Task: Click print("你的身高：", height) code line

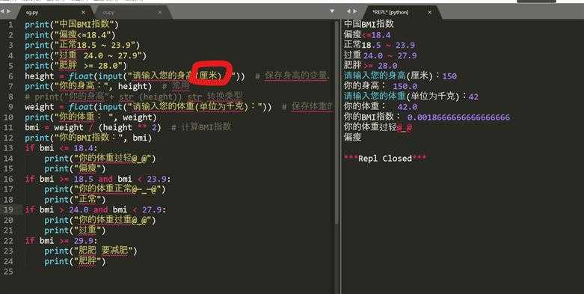Action: 88,87
